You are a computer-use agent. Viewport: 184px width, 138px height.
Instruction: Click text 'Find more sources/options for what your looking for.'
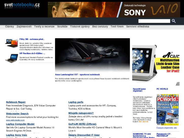click(32, 117)
